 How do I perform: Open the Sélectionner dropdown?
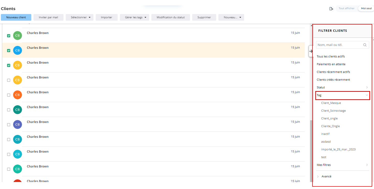pyautogui.click(x=79, y=17)
